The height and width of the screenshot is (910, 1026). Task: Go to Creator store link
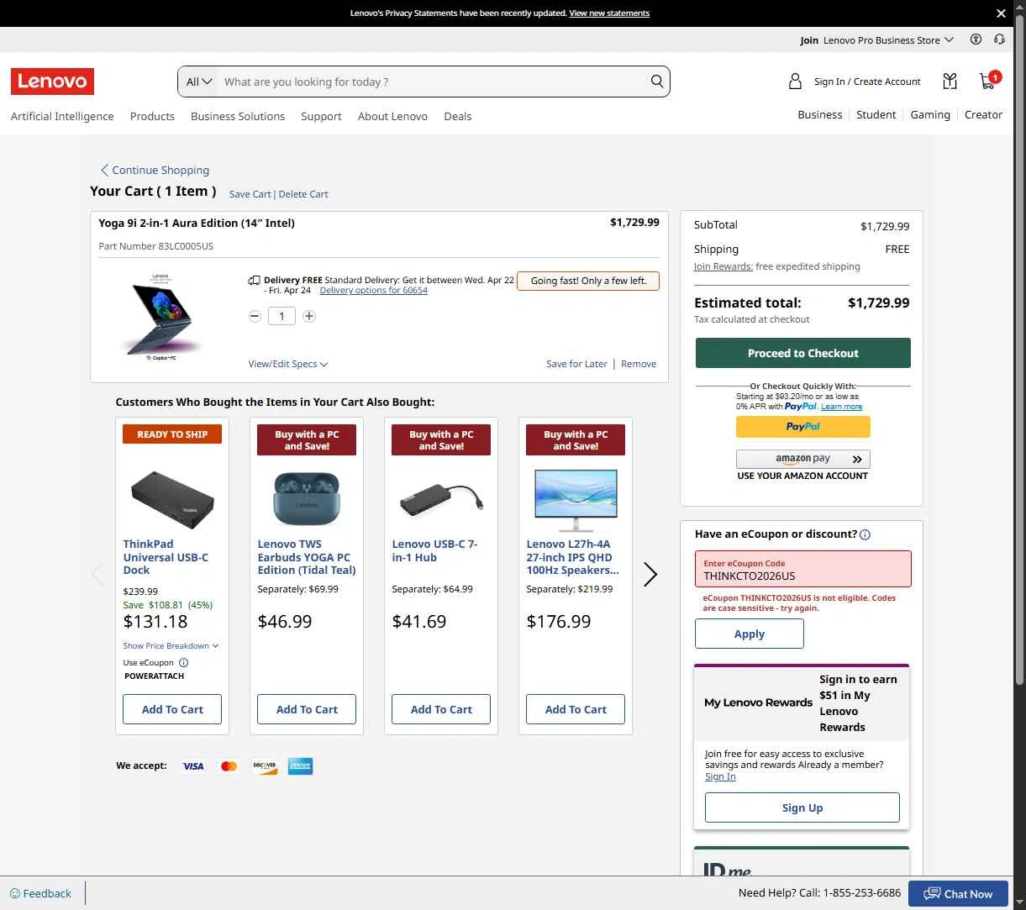pos(983,114)
